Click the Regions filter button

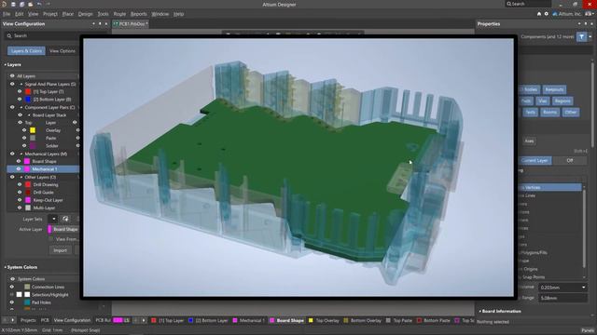point(562,101)
